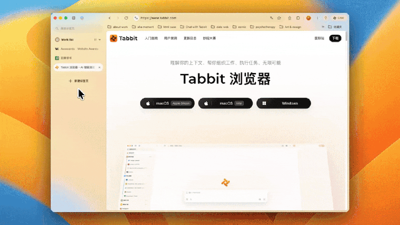The height and width of the screenshot is (225, 400).
Task: Reload the current page
Action: (126, 18)
